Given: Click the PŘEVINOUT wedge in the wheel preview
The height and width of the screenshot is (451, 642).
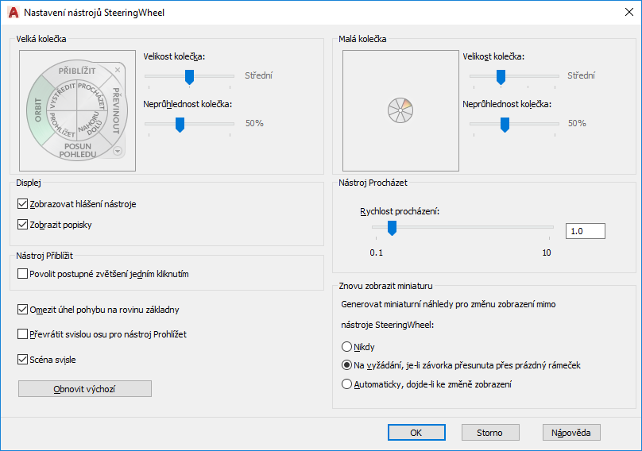Looking at the screenshot, I should pyautogui.click(x=116, y=110).
